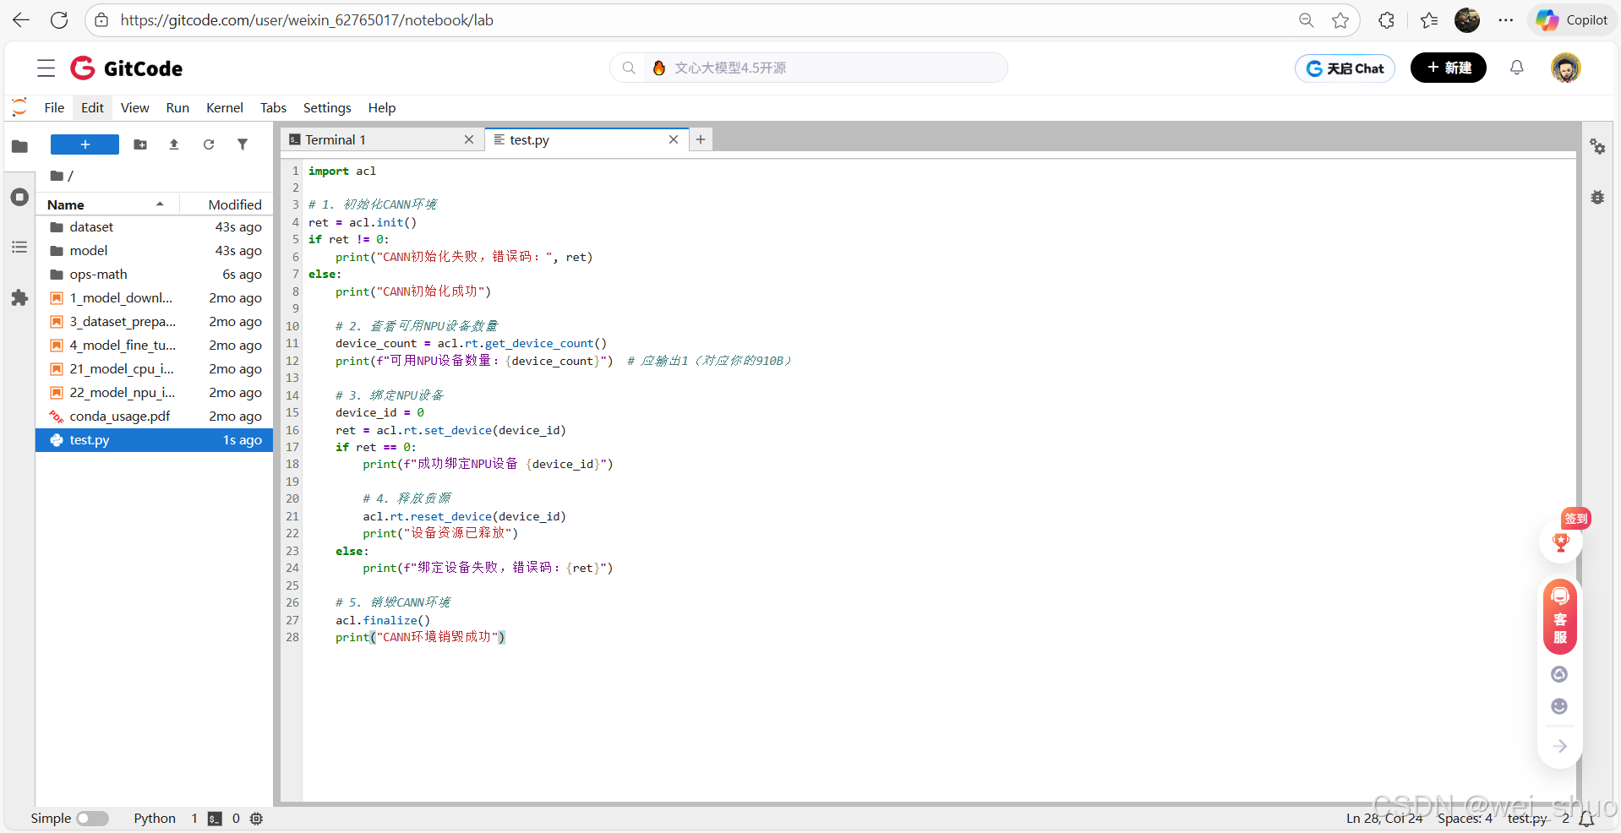Open running terminals and kernels sidebar
This screenshot has height=833, width=1621.
point(20,197)
